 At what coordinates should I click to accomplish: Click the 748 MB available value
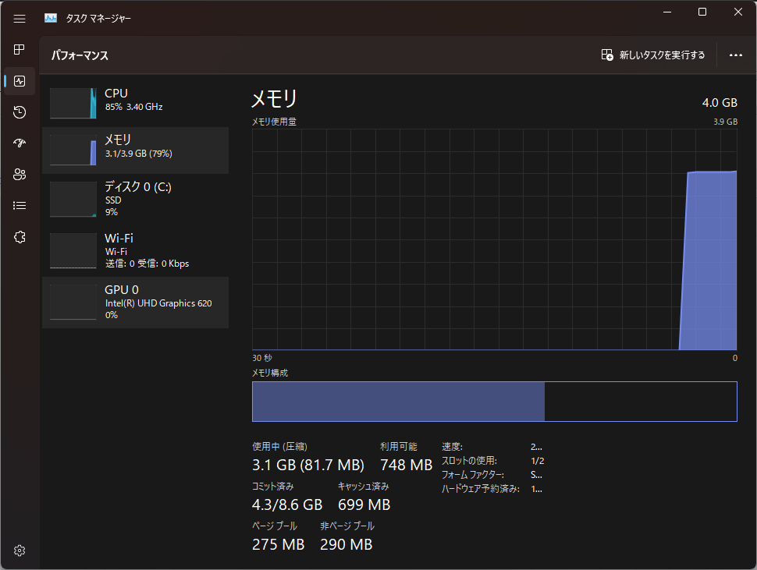pos(406,465)
